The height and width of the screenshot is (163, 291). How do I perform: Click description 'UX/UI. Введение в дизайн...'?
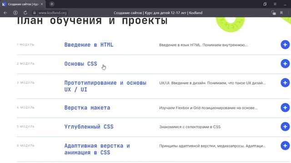[x=212, y=83]
